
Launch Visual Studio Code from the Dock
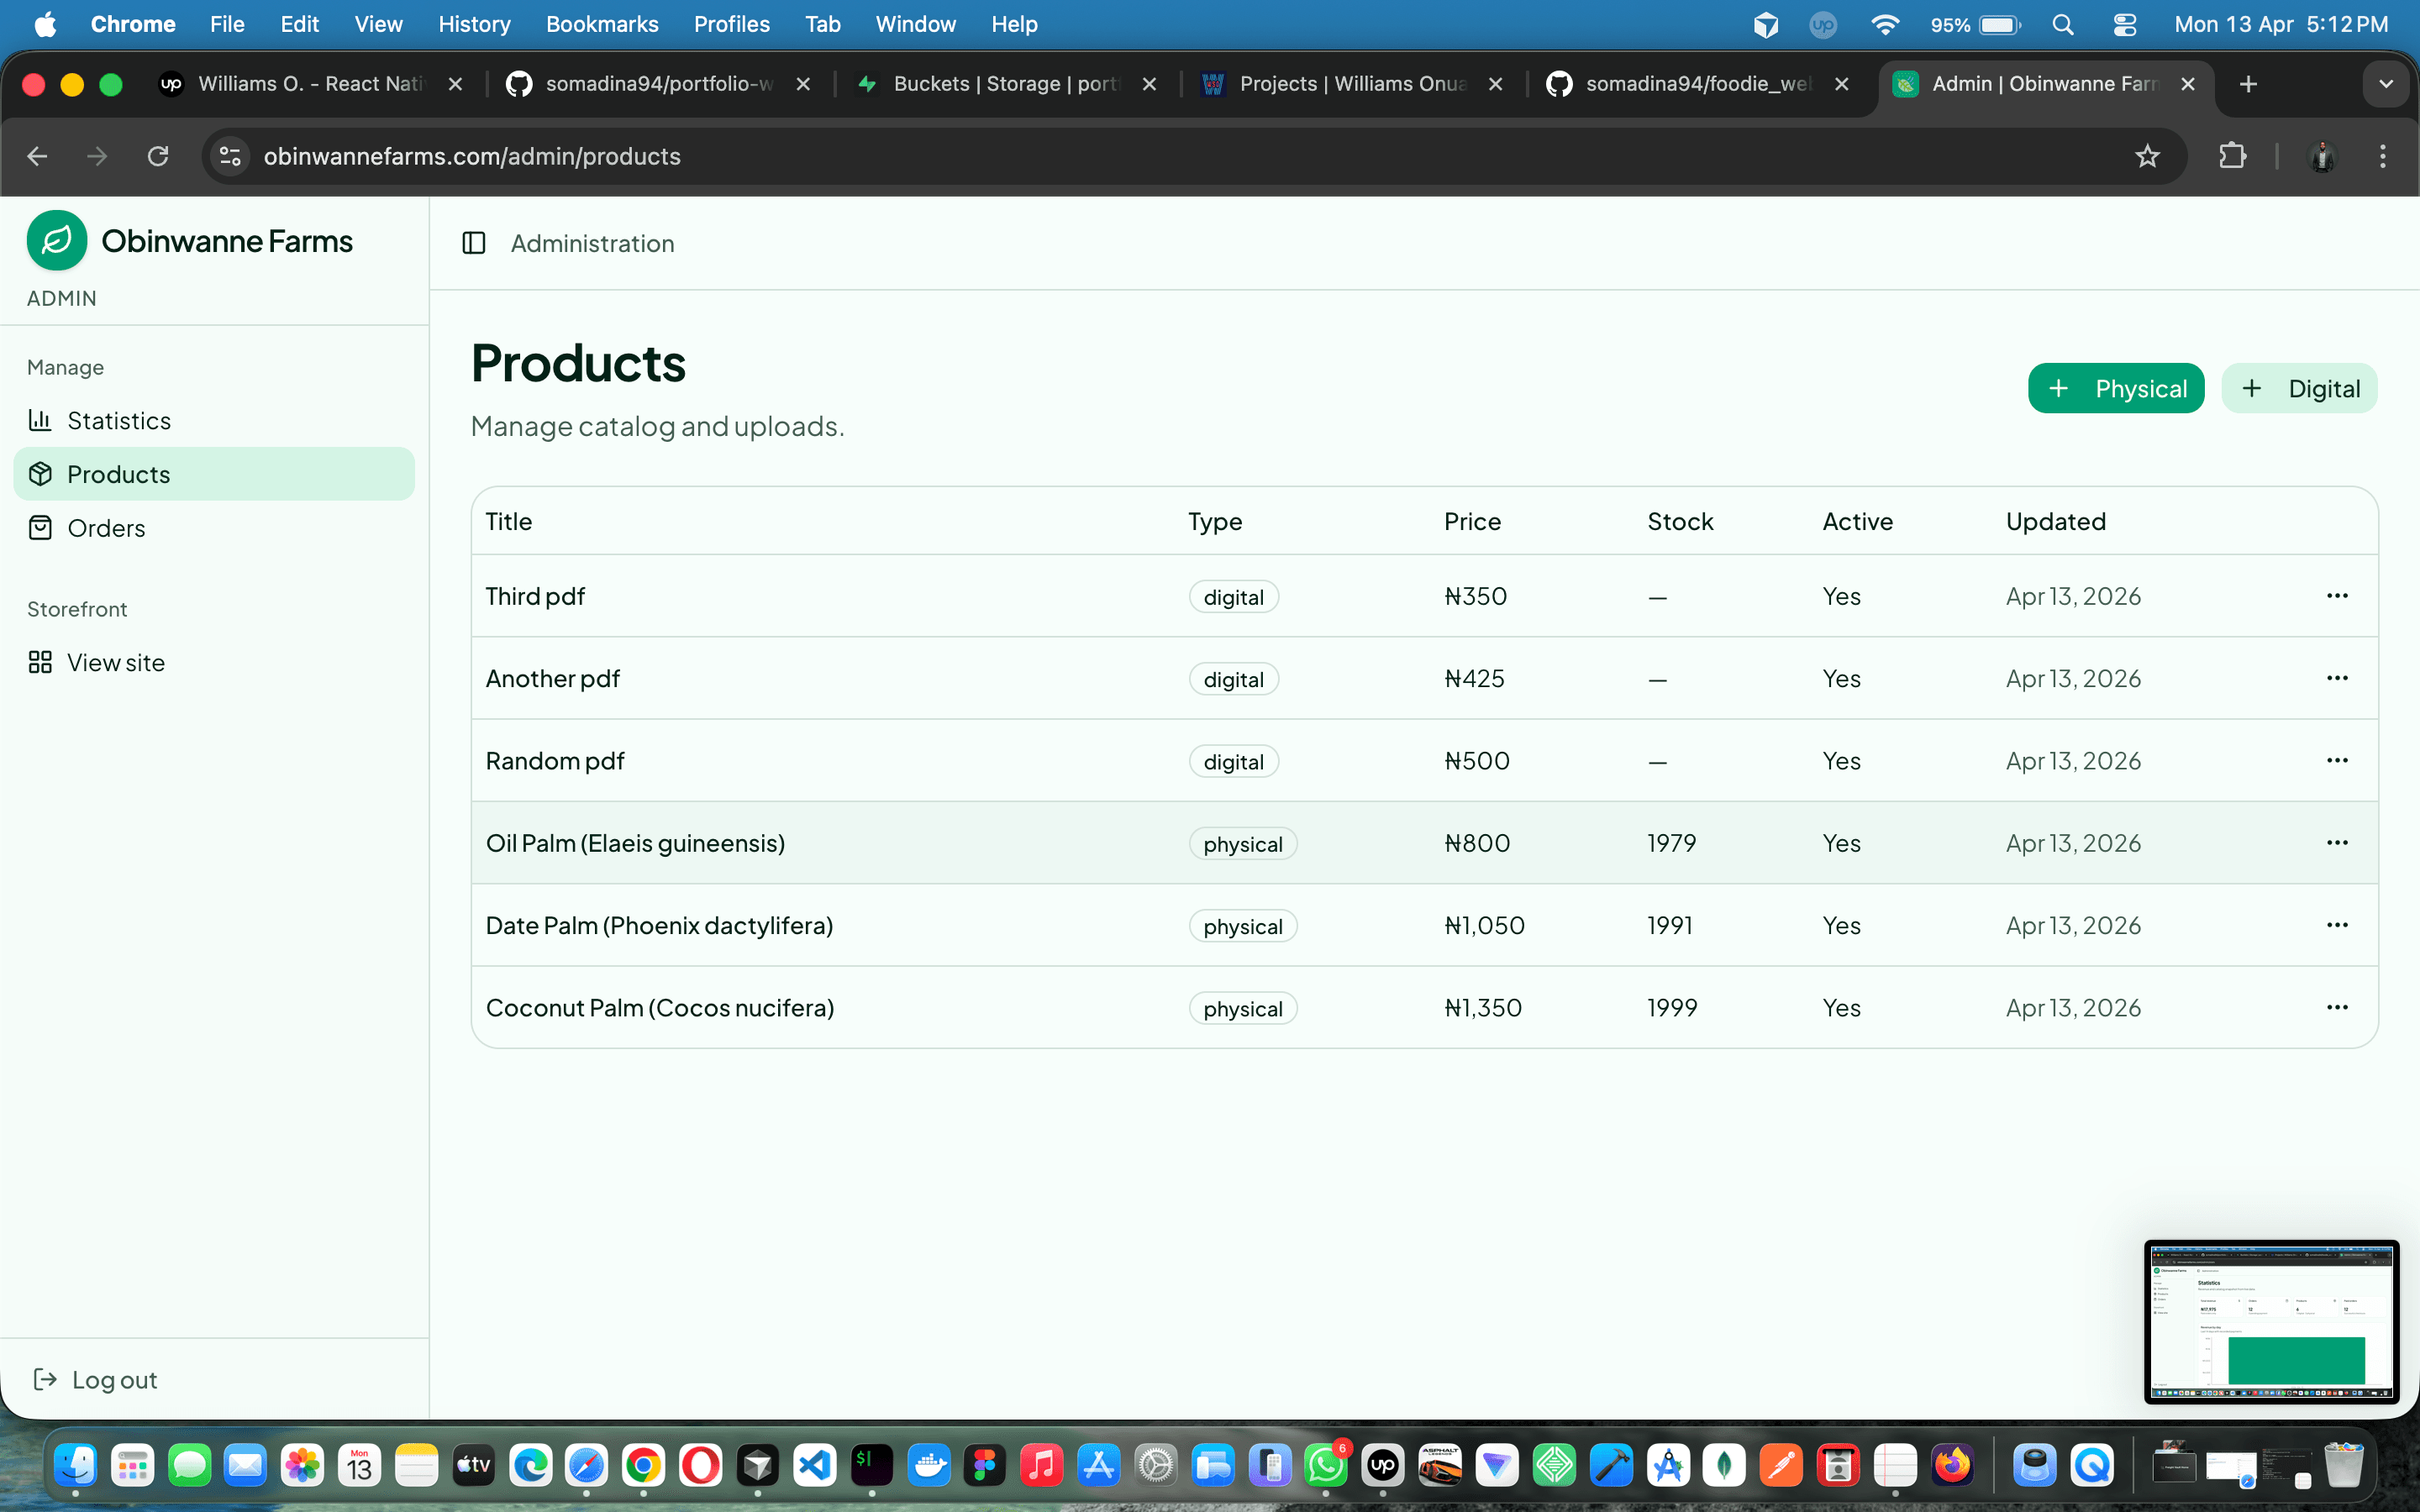click(813, 1465)
